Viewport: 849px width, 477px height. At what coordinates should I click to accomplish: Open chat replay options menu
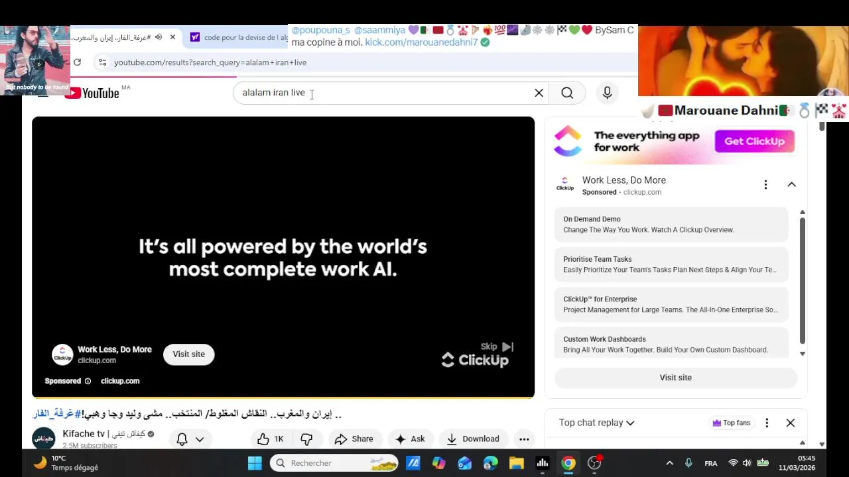(x=767, y=423)
